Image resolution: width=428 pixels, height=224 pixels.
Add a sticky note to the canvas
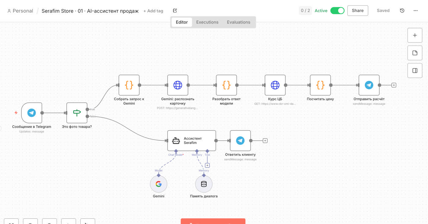coord(415,53)
